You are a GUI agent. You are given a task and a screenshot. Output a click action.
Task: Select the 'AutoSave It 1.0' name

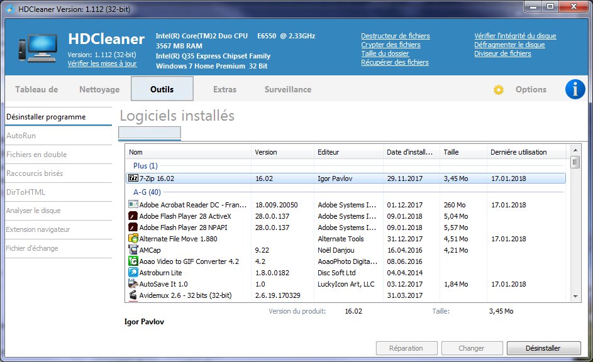pyautogui.click(x=163, y=284)
